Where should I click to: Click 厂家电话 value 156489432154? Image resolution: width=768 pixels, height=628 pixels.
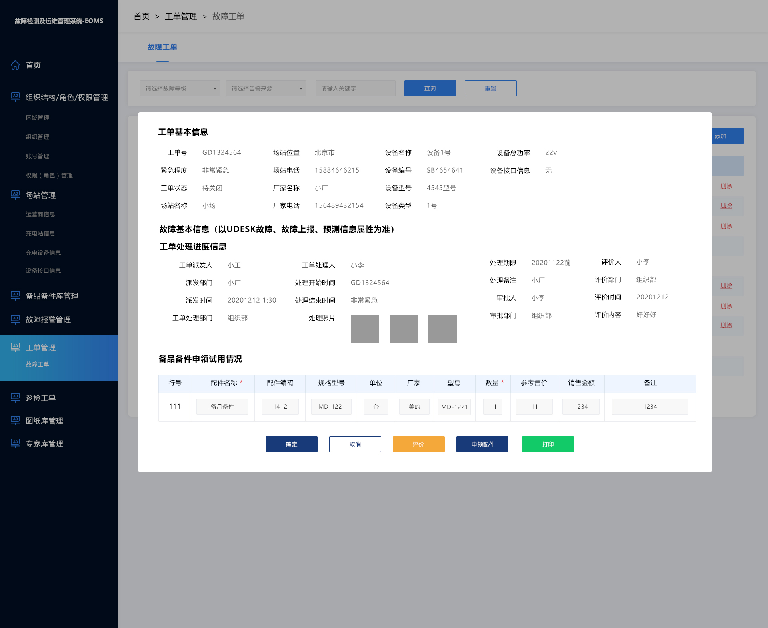(339, 205)
